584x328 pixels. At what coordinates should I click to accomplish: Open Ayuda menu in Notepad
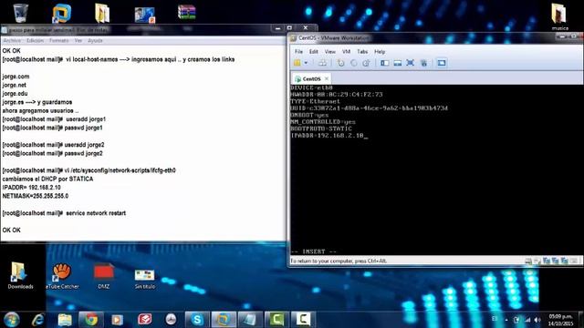pyautogui.click(x=95, y=40)
